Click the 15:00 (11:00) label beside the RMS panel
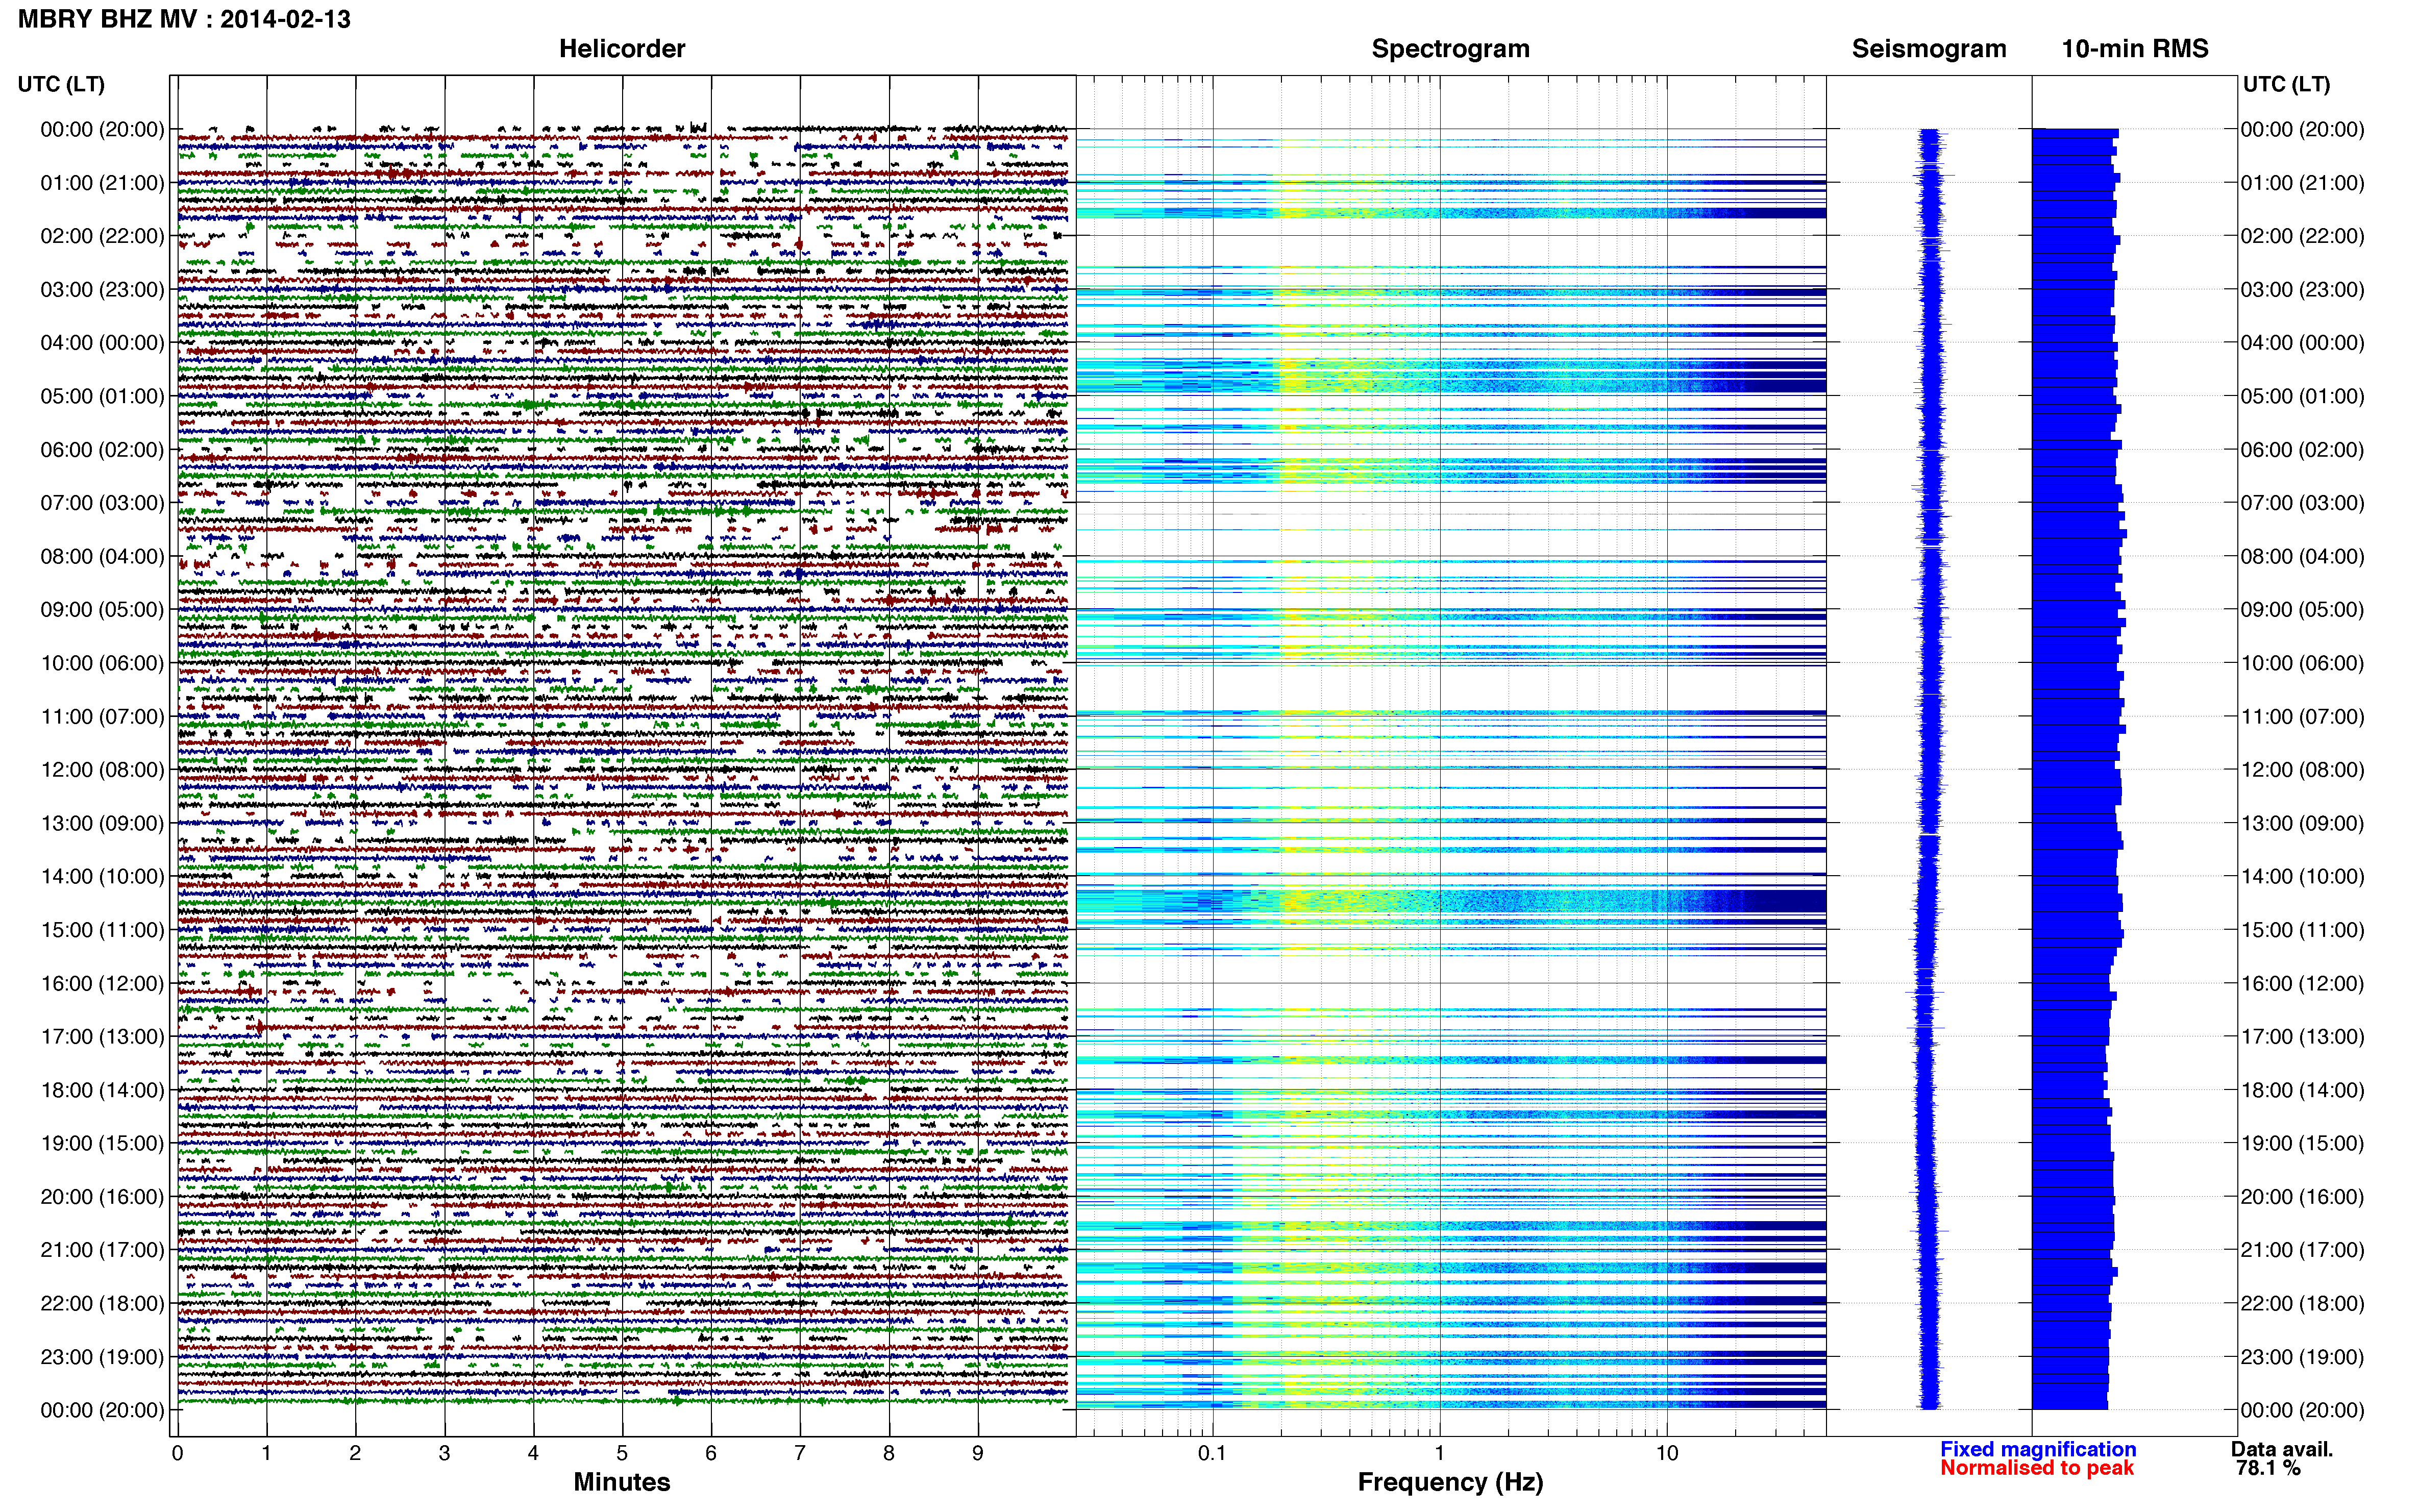 tap(2302, 930)
